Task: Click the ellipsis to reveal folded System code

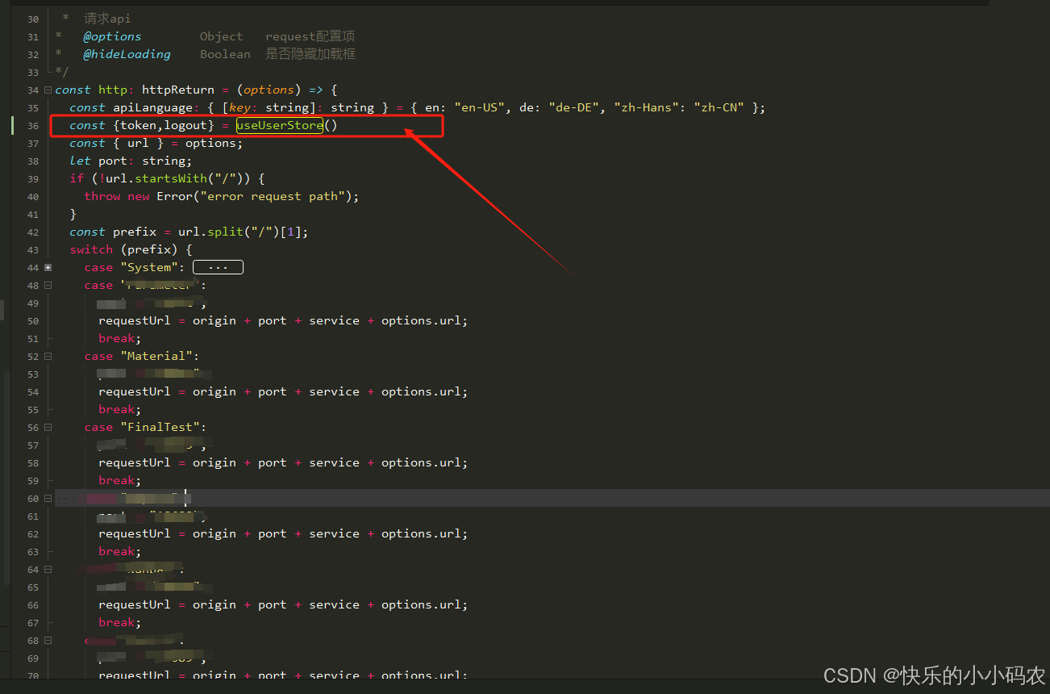Action: 218,266
